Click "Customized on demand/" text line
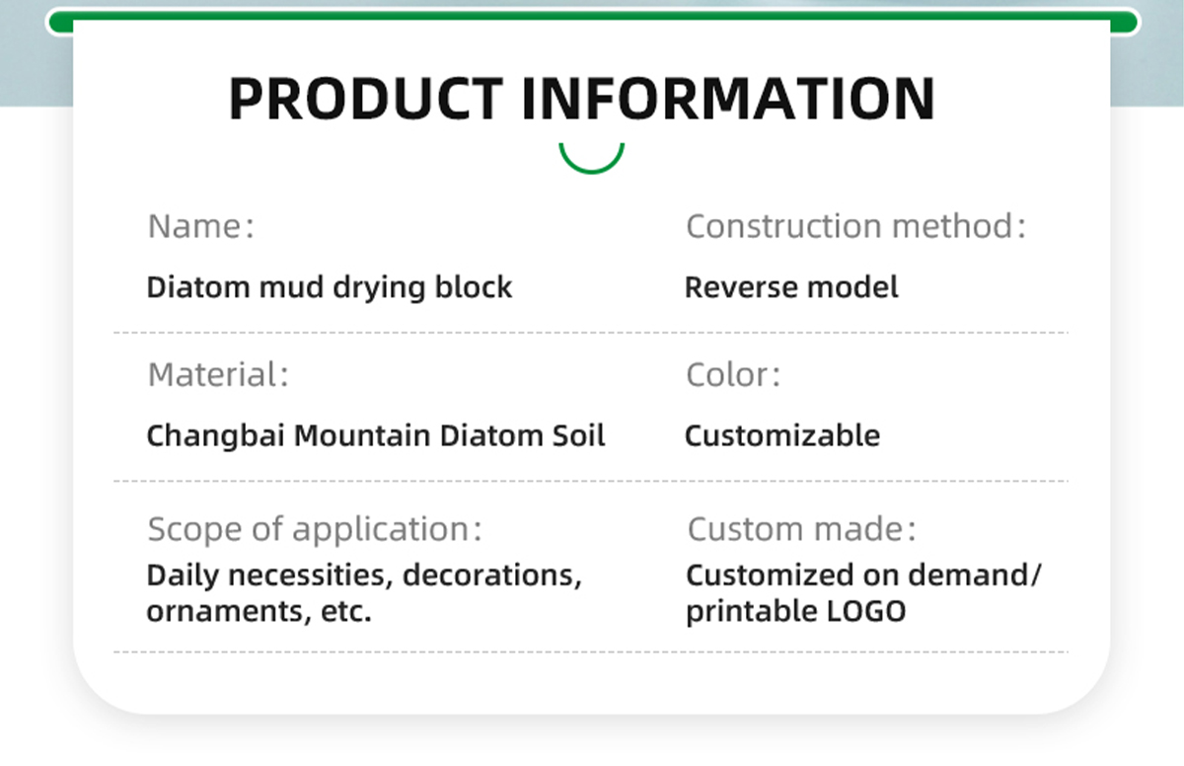1184x766 pixels. pos(863,574)
